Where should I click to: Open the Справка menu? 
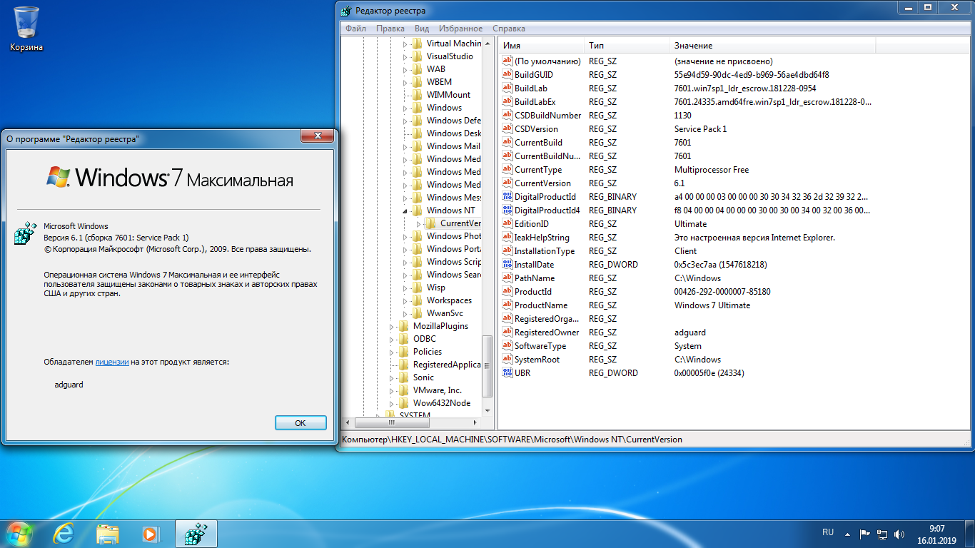pyautogui.click(x=509, y=29)
